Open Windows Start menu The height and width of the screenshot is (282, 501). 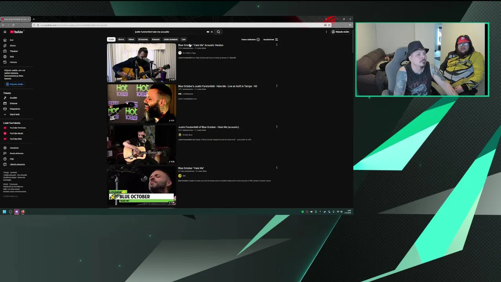(4, 212)
